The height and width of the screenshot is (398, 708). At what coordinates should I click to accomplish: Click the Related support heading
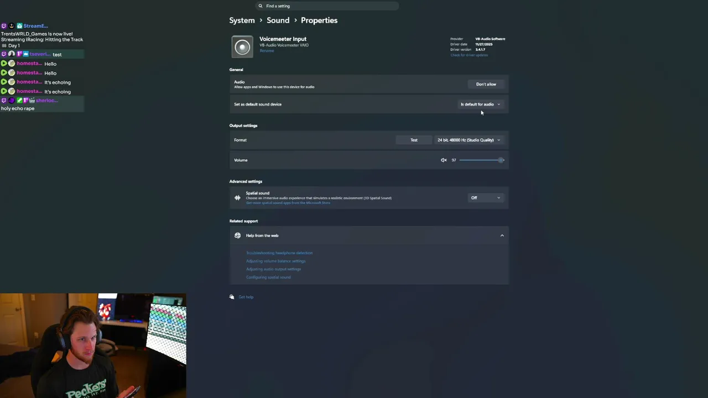pos(243,221)
